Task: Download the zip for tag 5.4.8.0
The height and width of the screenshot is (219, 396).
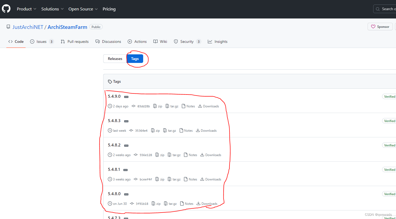Action: [156, 204]
